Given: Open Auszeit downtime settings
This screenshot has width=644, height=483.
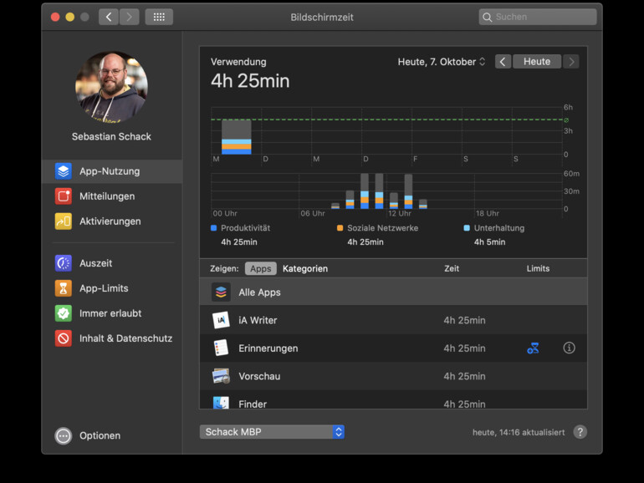Looking at the screenshot, I should [x=95, y=263].
